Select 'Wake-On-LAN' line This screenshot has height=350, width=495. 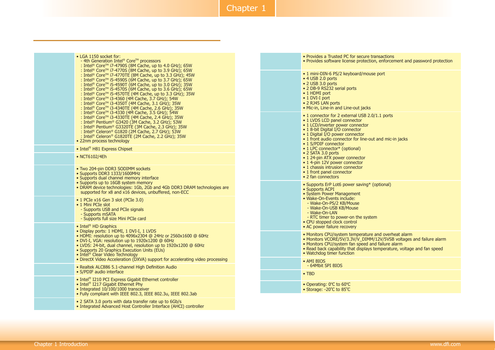pos(322,213)
